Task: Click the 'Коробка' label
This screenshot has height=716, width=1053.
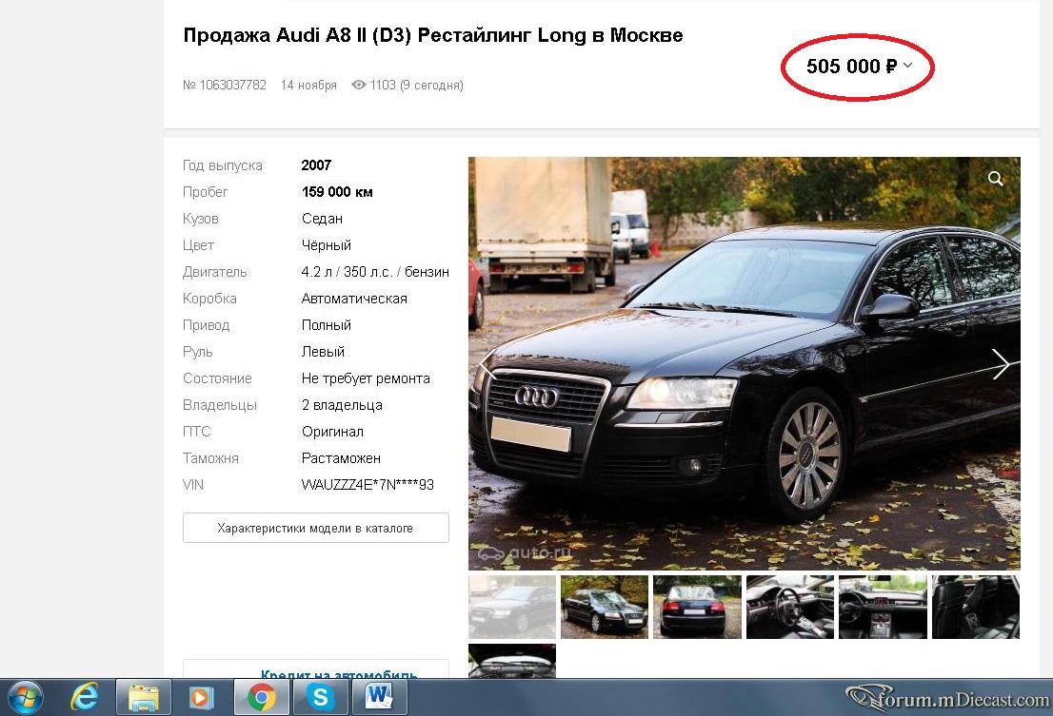Action: pyautogui.click(x=209, y=299)
